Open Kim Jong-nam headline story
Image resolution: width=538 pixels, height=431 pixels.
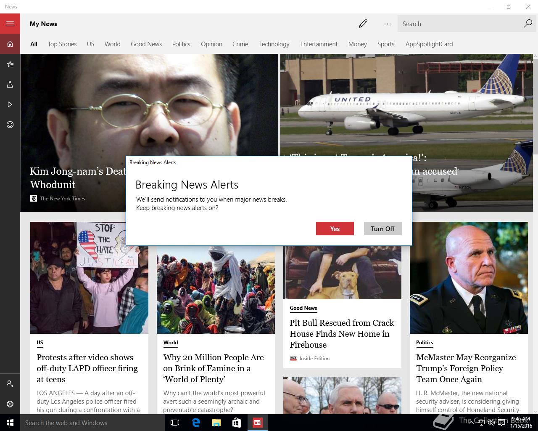pyautogui.click(x=78, y=178)
